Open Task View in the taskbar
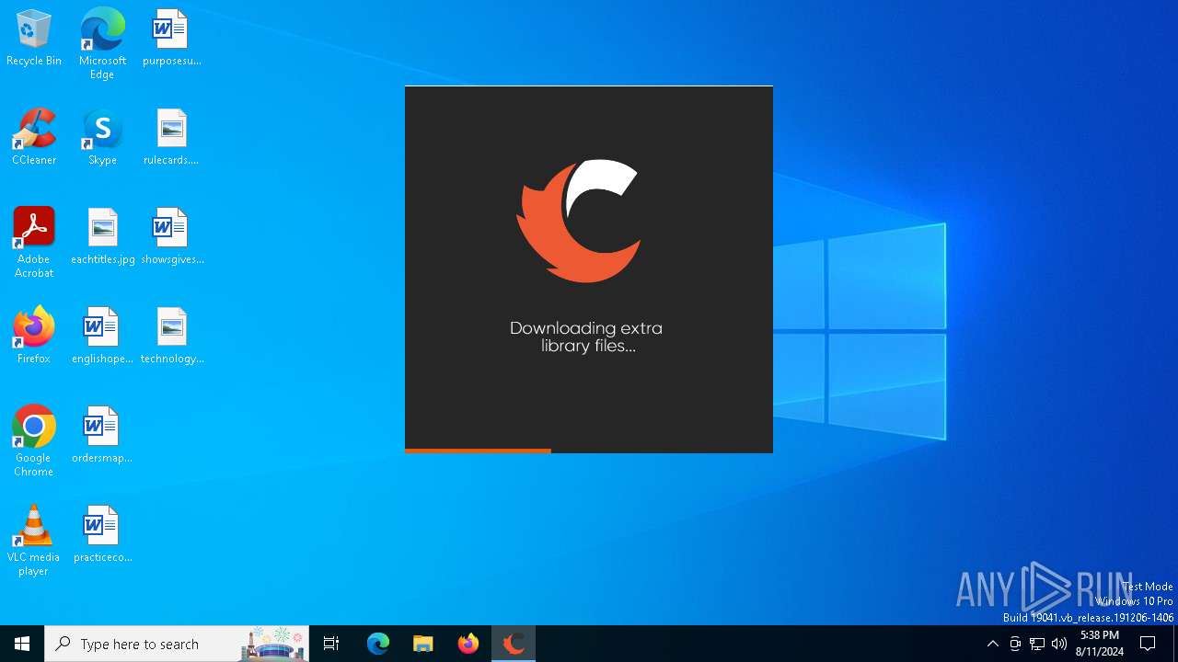The height and width of the screenshot is (662, 1178). pos(331,644)
